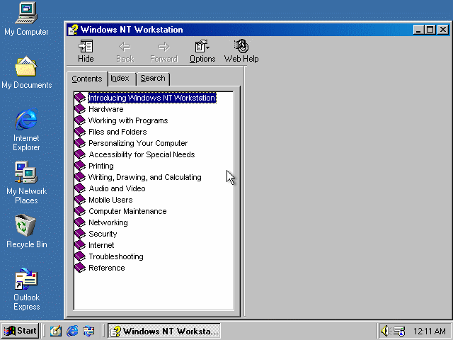453x340 pixels.
Task: Select the 'Internet' topic text
Action: (x=101, y=245)
